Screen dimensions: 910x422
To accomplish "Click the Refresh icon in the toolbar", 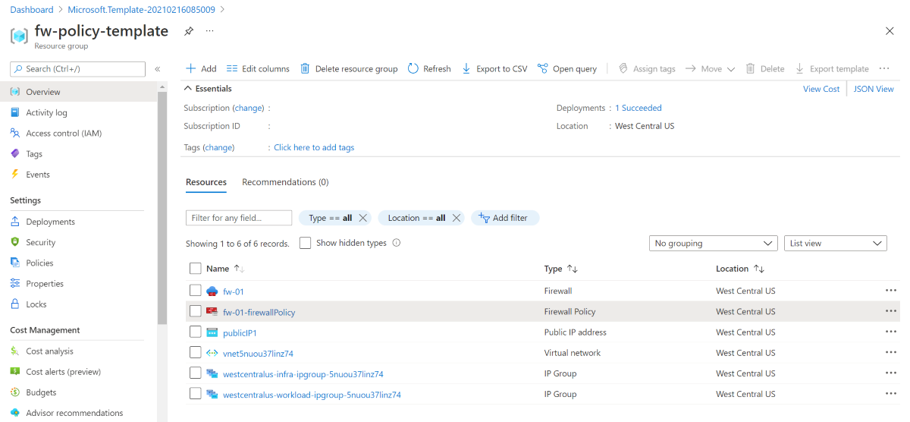I will tap(413, 68).
